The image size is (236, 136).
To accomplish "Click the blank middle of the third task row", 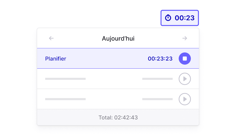I will point(114,99).
